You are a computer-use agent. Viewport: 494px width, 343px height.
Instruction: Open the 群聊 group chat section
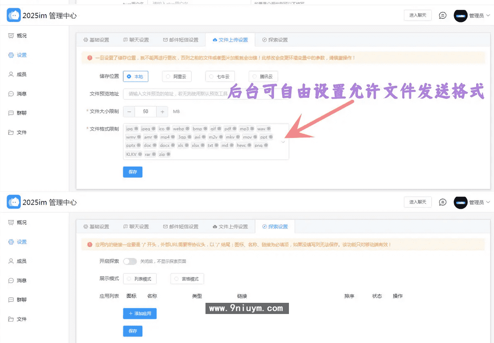[x=17, y=113]
